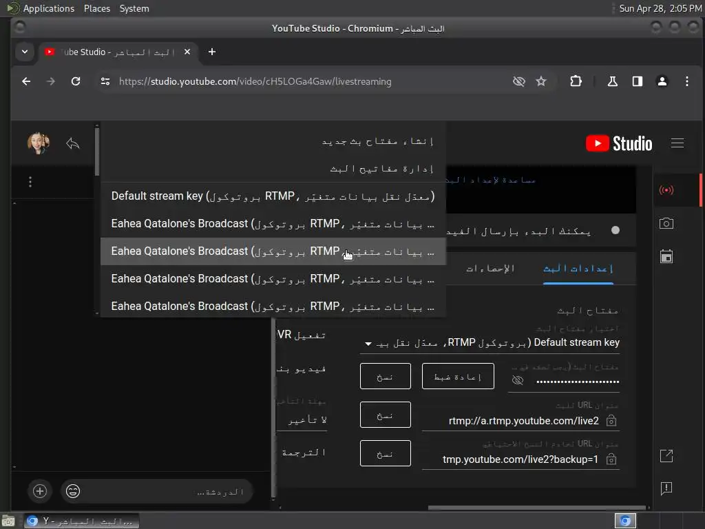Close the YouTube Studio tab
The image size is (705, 529).
click(x=187, y=52)
